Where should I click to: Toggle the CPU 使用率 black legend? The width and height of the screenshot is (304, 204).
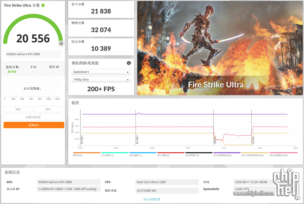coord(199,153)
